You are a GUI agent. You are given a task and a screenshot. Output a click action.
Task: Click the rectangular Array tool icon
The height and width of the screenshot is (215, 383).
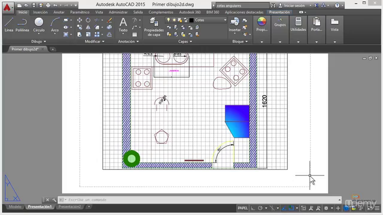click(97, 35)
